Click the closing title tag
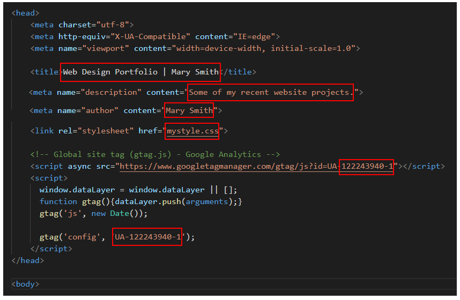Screen dimensions: 460x300 (238, 72)
